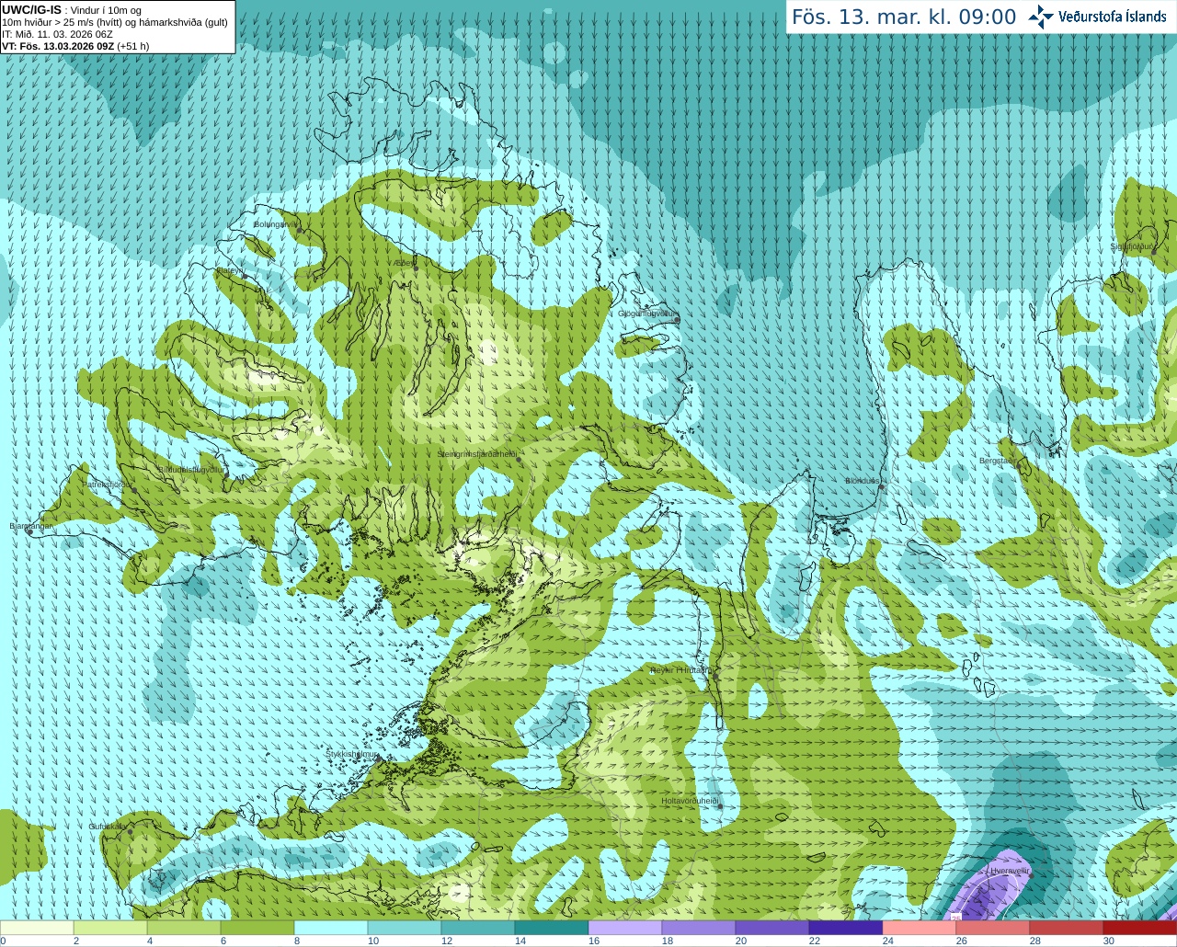Click the legend scale number 8
The image size is (1177, 947).
297,941
